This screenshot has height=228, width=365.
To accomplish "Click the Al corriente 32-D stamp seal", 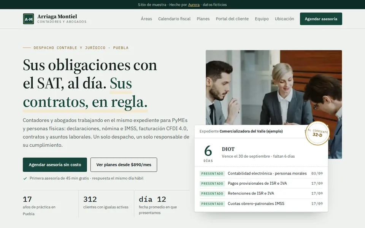I will tap(317, 133).
